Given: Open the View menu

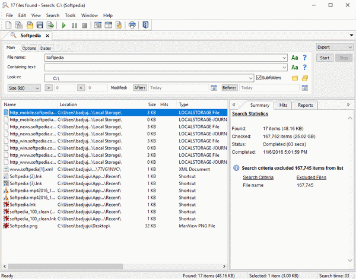Looking at the screenshot, I should click(36, 15).
